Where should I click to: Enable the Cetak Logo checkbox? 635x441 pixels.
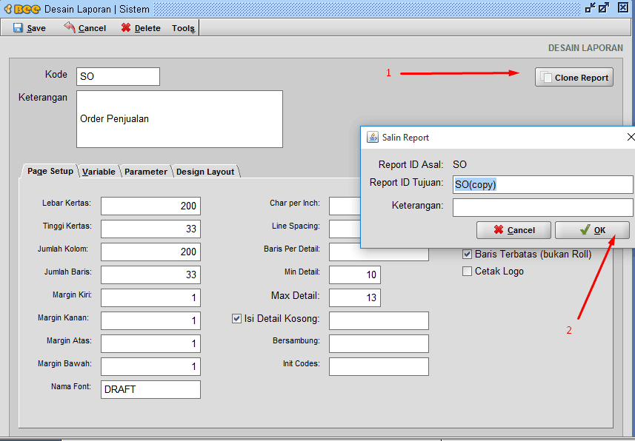click(x=467, y=271)
